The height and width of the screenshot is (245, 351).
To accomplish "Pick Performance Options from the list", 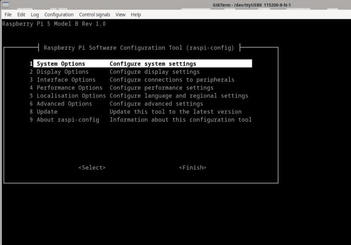I will [x=69, y=88].
